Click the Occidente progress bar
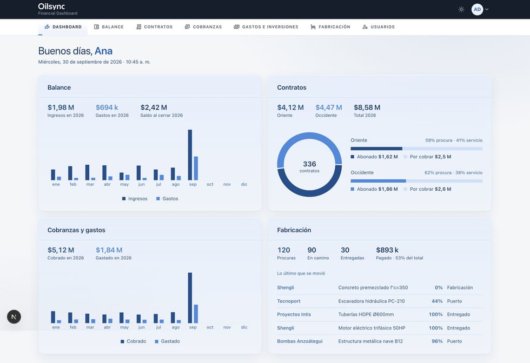The image size is (530, 363). [416, 181]
